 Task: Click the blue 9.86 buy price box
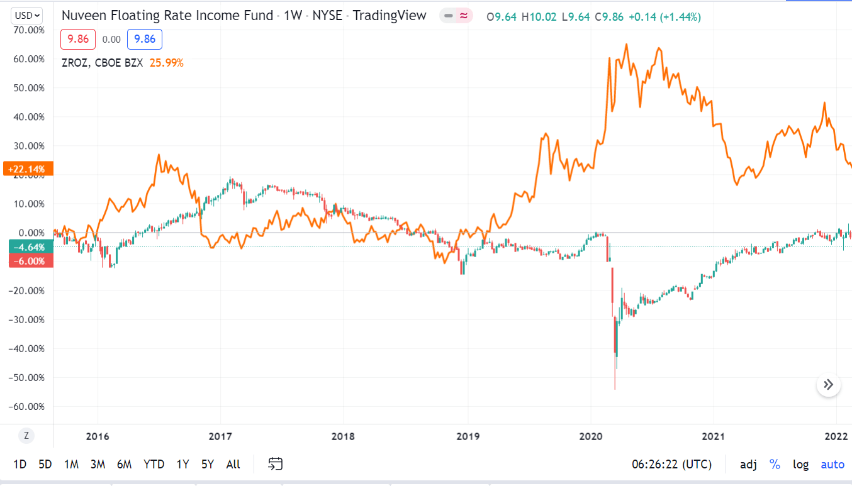point(145,40)
